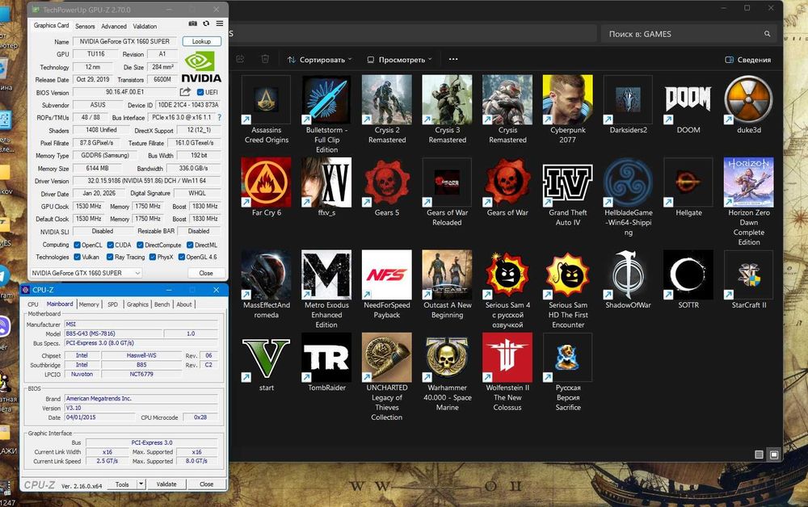Open Horizon Zero Dawn Complete Edition icon
The image size is (808, 507).
748,182
